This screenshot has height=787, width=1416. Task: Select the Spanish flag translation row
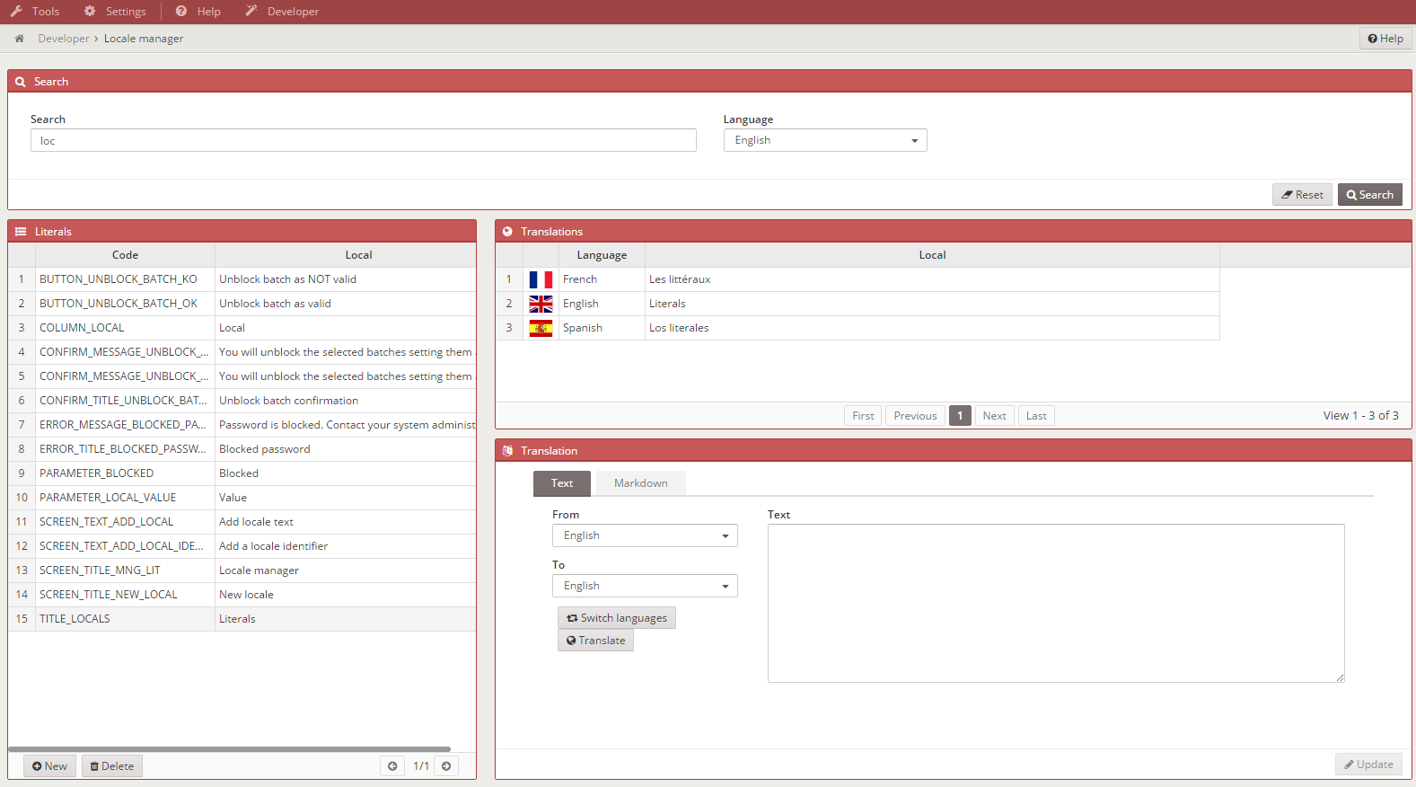click(858, 328)
